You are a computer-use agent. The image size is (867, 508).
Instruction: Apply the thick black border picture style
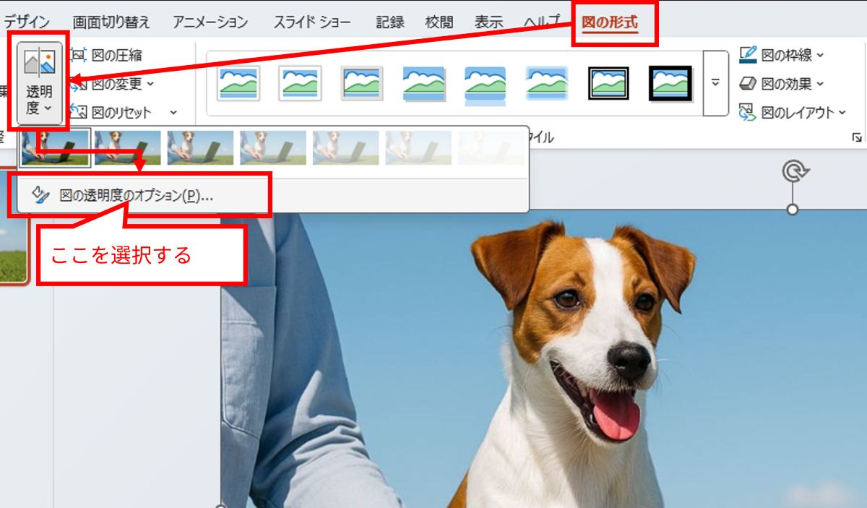click(x=670, y=83)
